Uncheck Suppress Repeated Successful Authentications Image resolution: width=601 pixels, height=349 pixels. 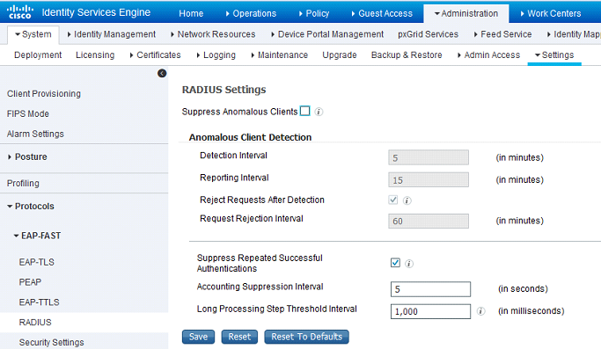(x=395, y=263)
